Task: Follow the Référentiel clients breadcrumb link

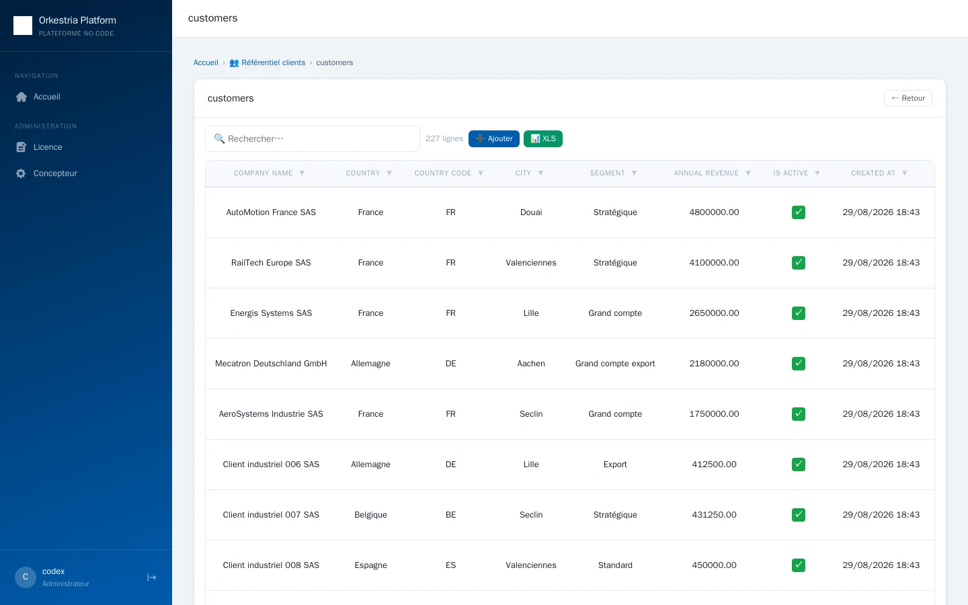Action: coord(267,63)
